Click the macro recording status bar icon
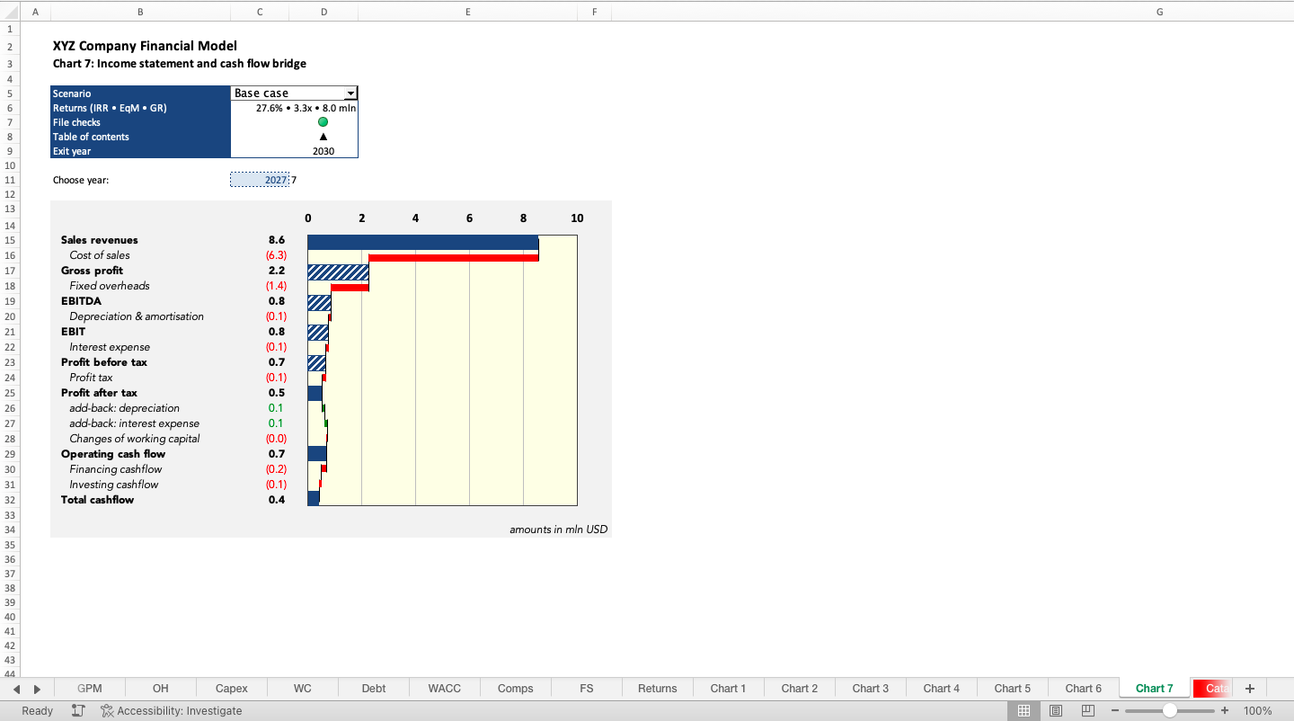This screenshot has height=721, width=1294. tap(78, 710)
